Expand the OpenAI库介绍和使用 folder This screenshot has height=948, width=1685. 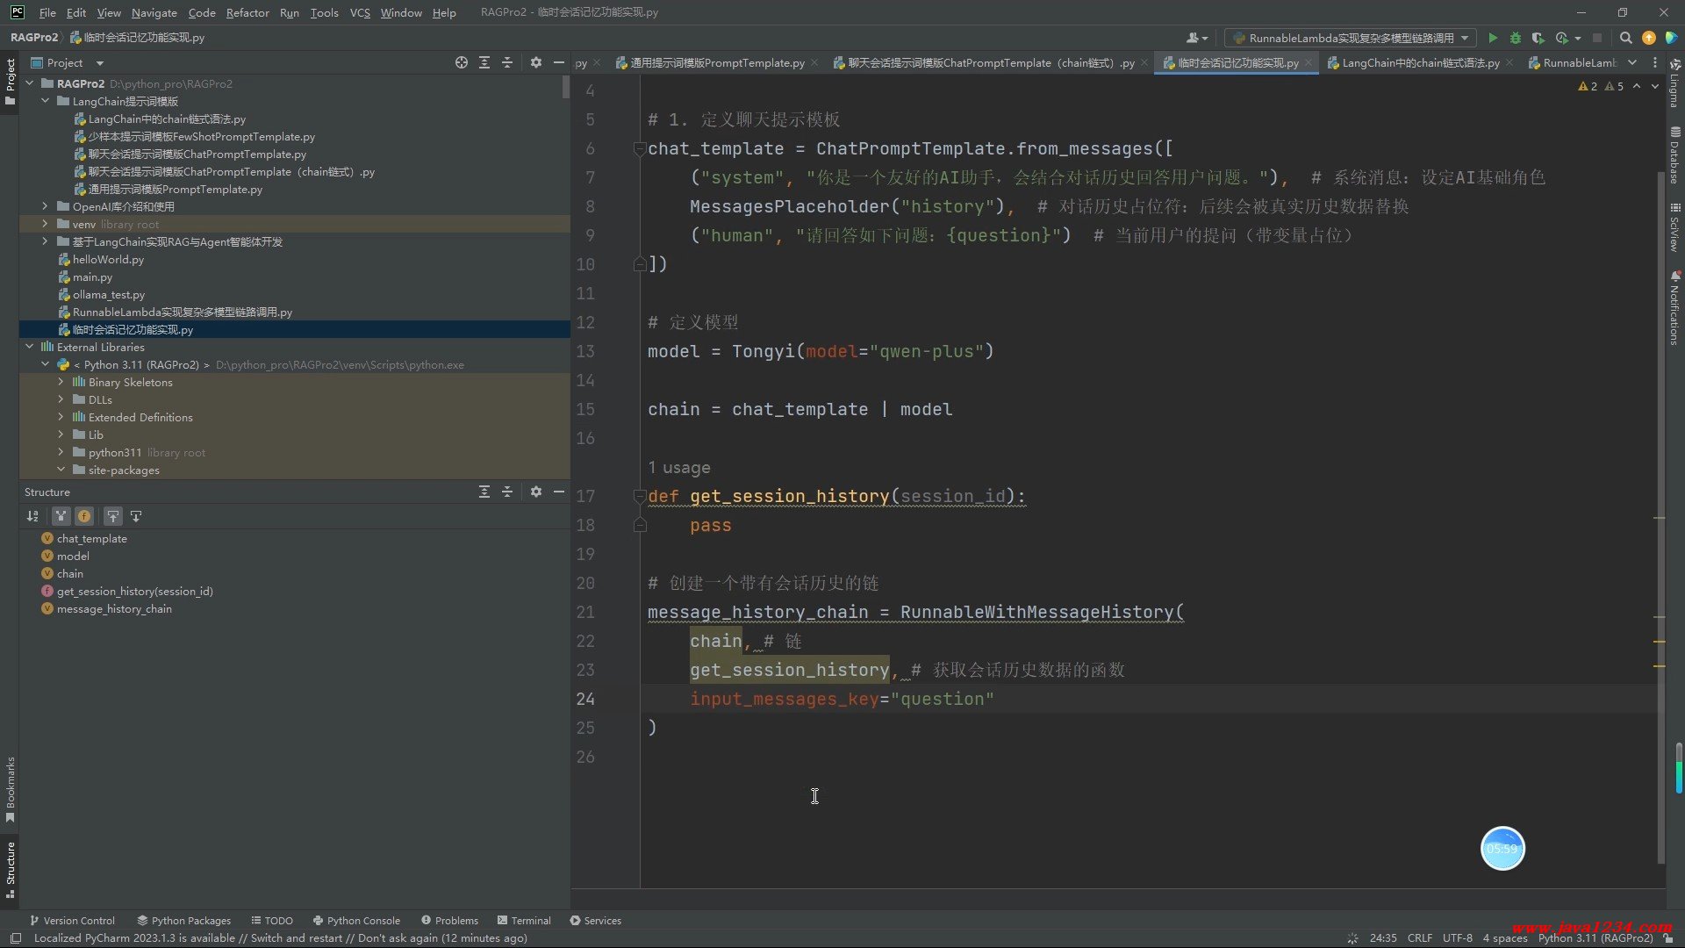click(x=46, y=206)
